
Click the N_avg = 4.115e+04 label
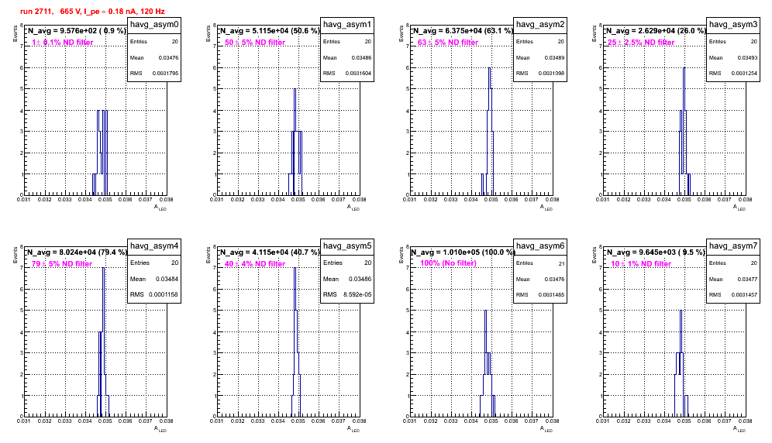pos(270,252)
